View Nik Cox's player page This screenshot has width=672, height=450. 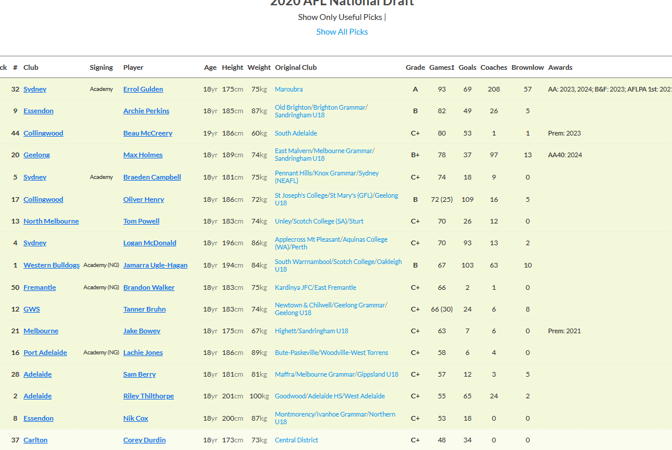point(136,418)
